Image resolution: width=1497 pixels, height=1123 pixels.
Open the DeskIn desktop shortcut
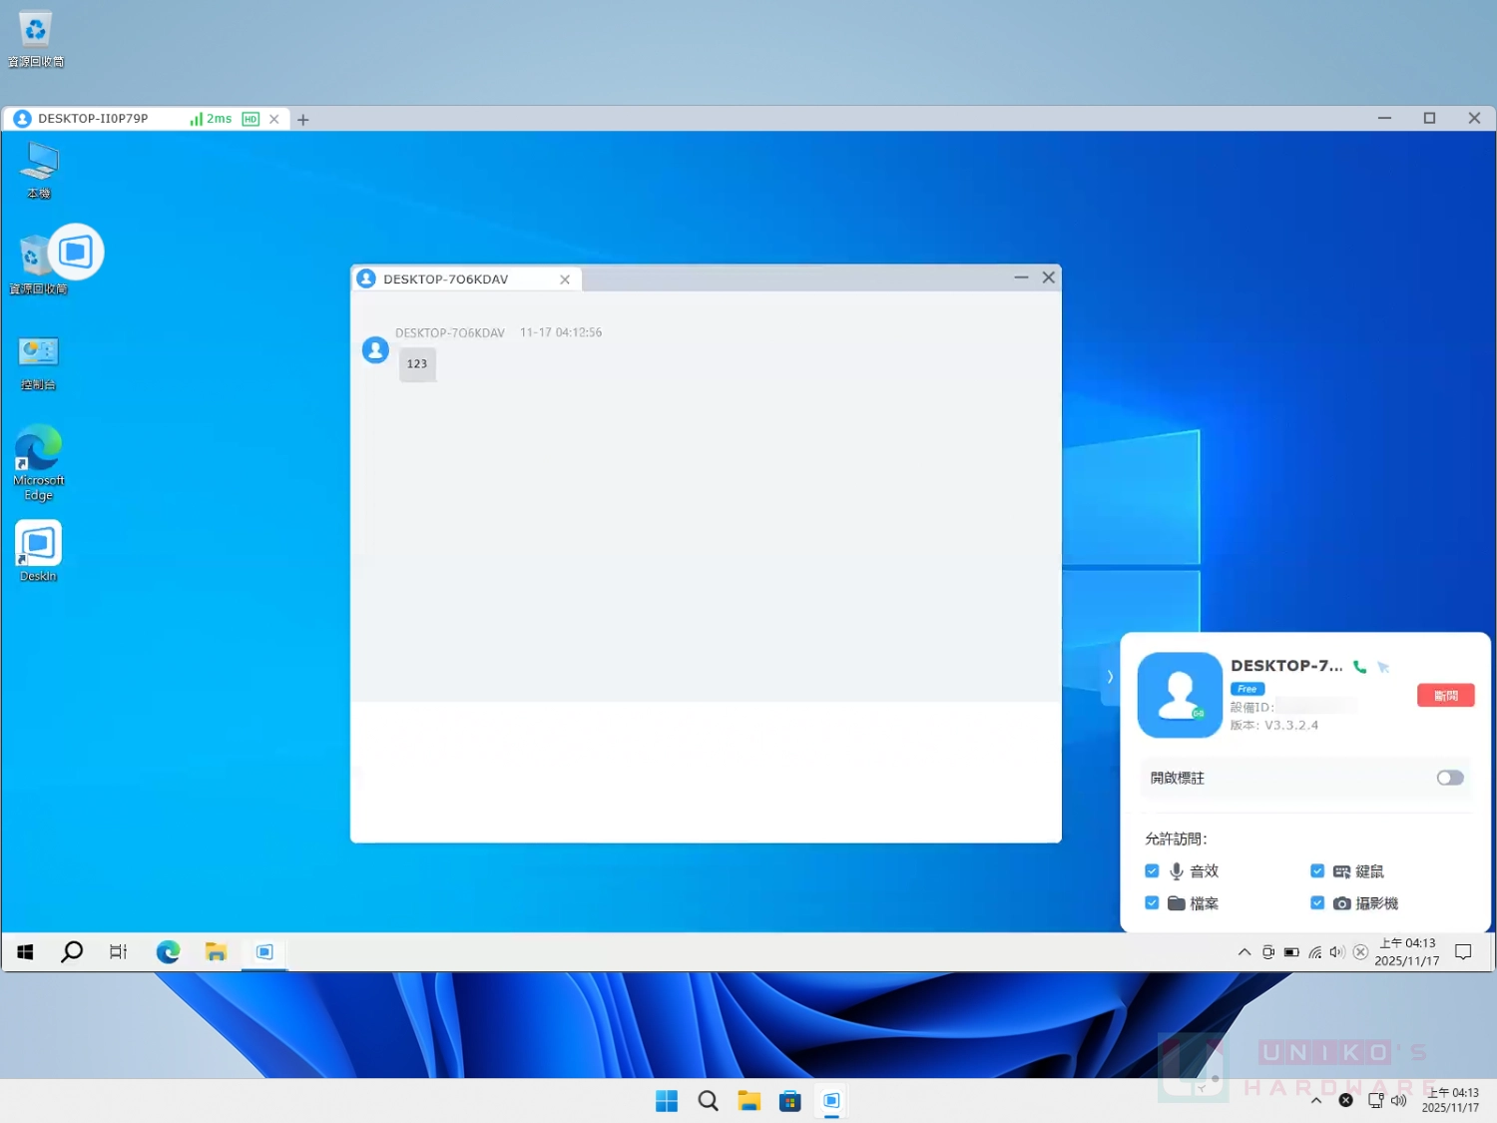point(39,546)
